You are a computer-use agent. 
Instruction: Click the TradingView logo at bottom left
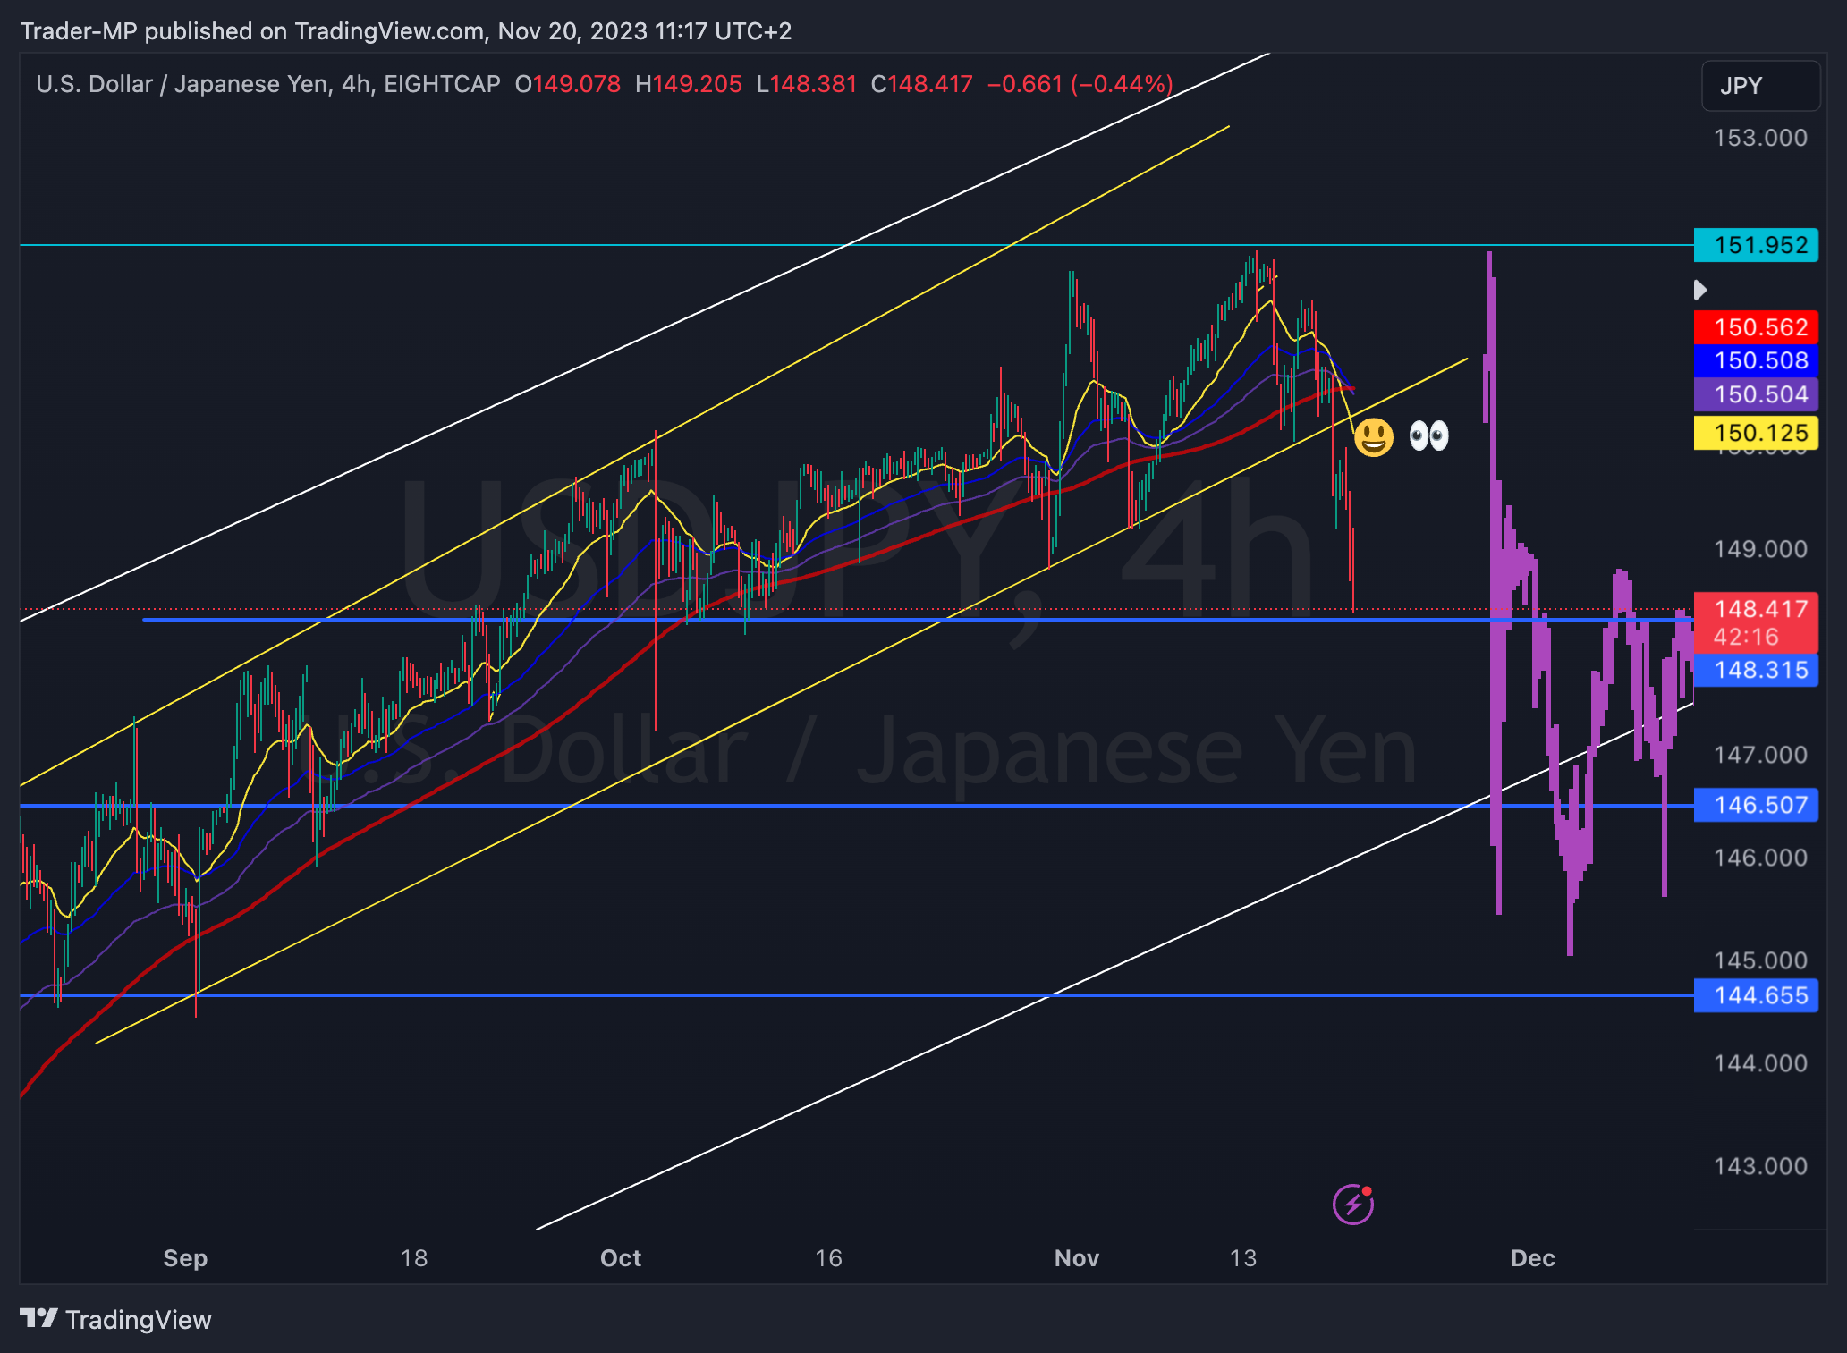pyautogui.click(x=115, y=1319)
